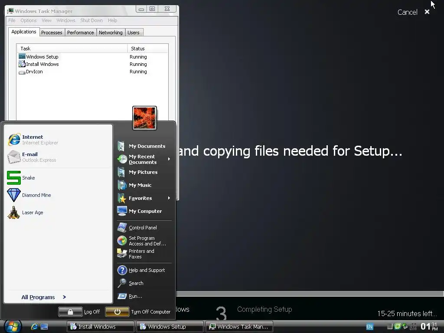
Task: Switch to Windows Task Manager taskbar button
Action: [239, 326]
